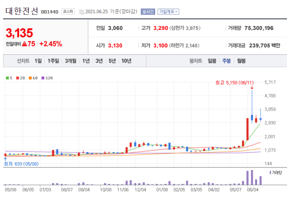Select the 3개월 line chart tab
The height and width of the screenshot is (198, 287).
[70, 61]
